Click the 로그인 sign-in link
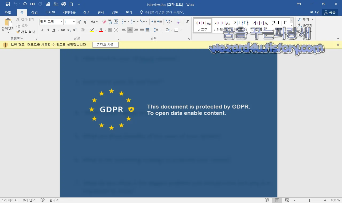342x203 pixels. (314, 12)
